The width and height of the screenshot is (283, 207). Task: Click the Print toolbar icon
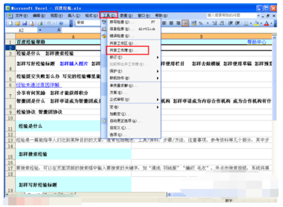coord(40,23)
